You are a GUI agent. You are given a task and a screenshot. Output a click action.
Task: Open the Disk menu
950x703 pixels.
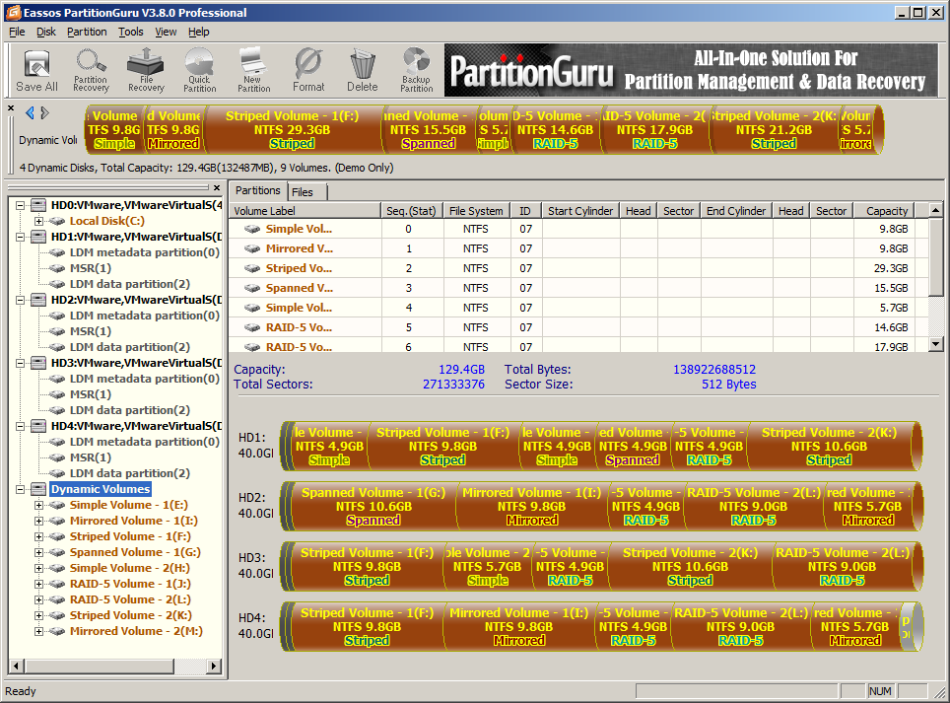(46, 33)
